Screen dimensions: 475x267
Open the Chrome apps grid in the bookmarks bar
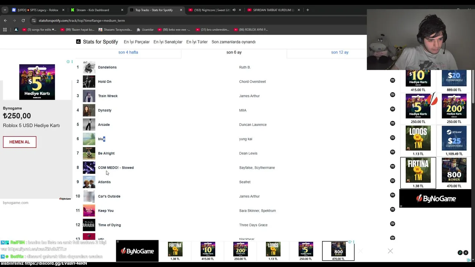coord(5,30)
